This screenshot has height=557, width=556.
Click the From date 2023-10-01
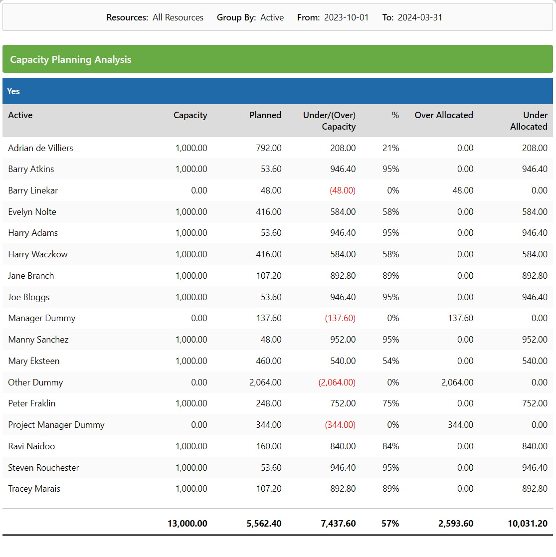coord(346,17)
